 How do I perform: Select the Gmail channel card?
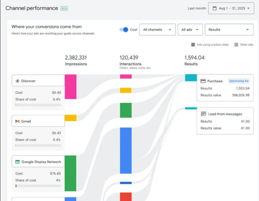38,121
